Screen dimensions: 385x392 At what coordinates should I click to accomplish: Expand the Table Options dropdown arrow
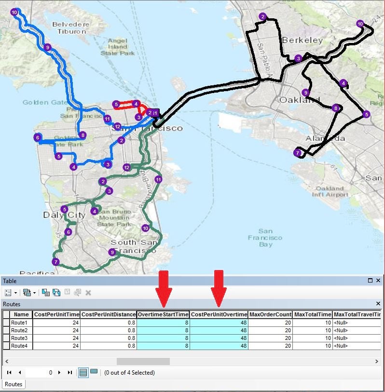[x=15, y=293]
